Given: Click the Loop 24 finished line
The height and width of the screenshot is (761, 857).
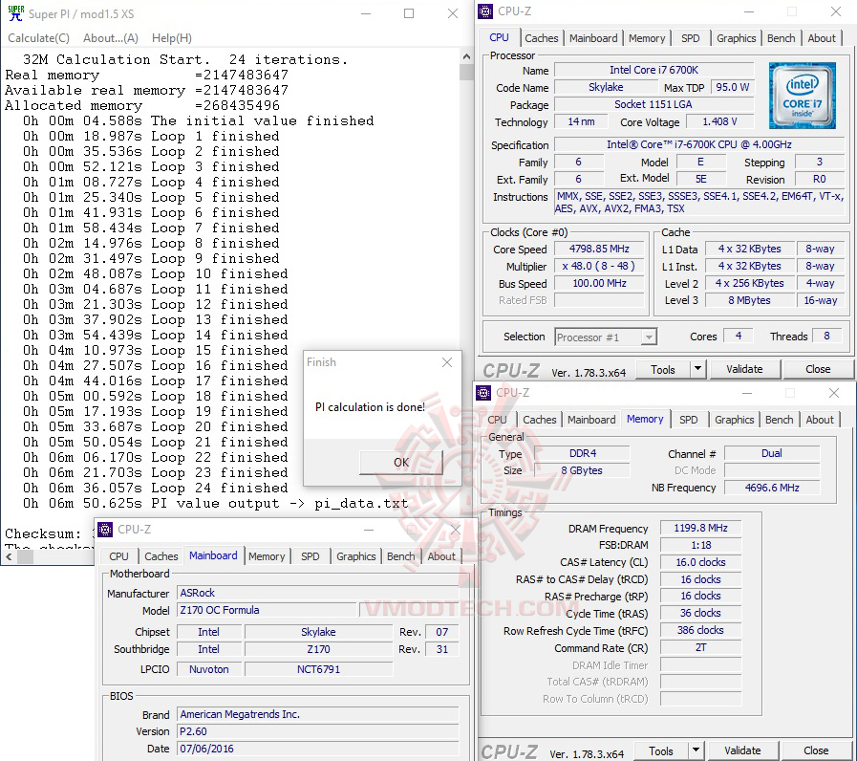Looking at the screenshot, I should (155, 488).
